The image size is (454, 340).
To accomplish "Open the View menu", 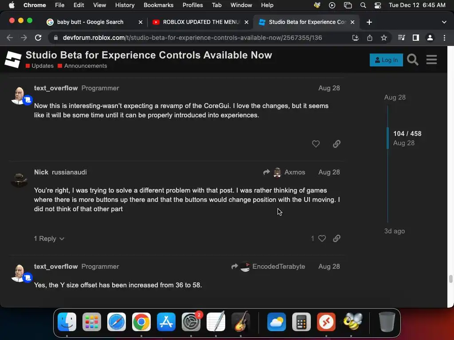I will (99, 5).
